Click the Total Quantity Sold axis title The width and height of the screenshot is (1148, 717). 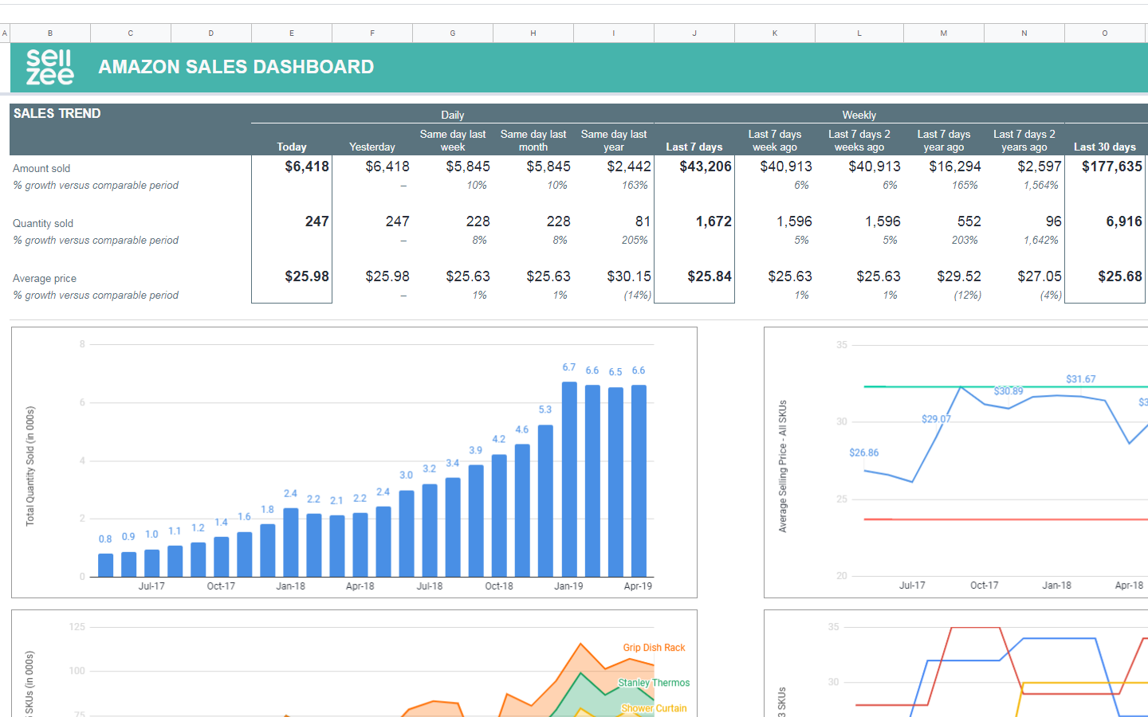(30, 466)
